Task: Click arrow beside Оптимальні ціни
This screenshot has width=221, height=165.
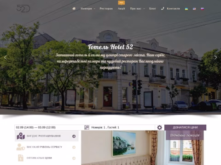Action: point(74,158)
